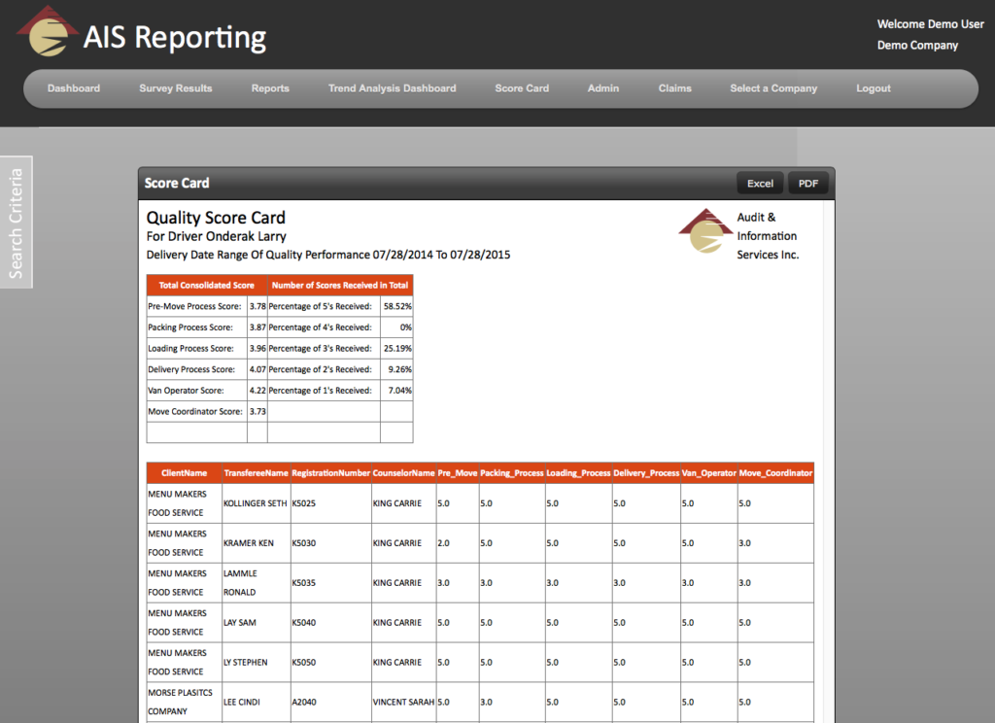
Task: Click registration number K5040
Action: pos(304,623)
